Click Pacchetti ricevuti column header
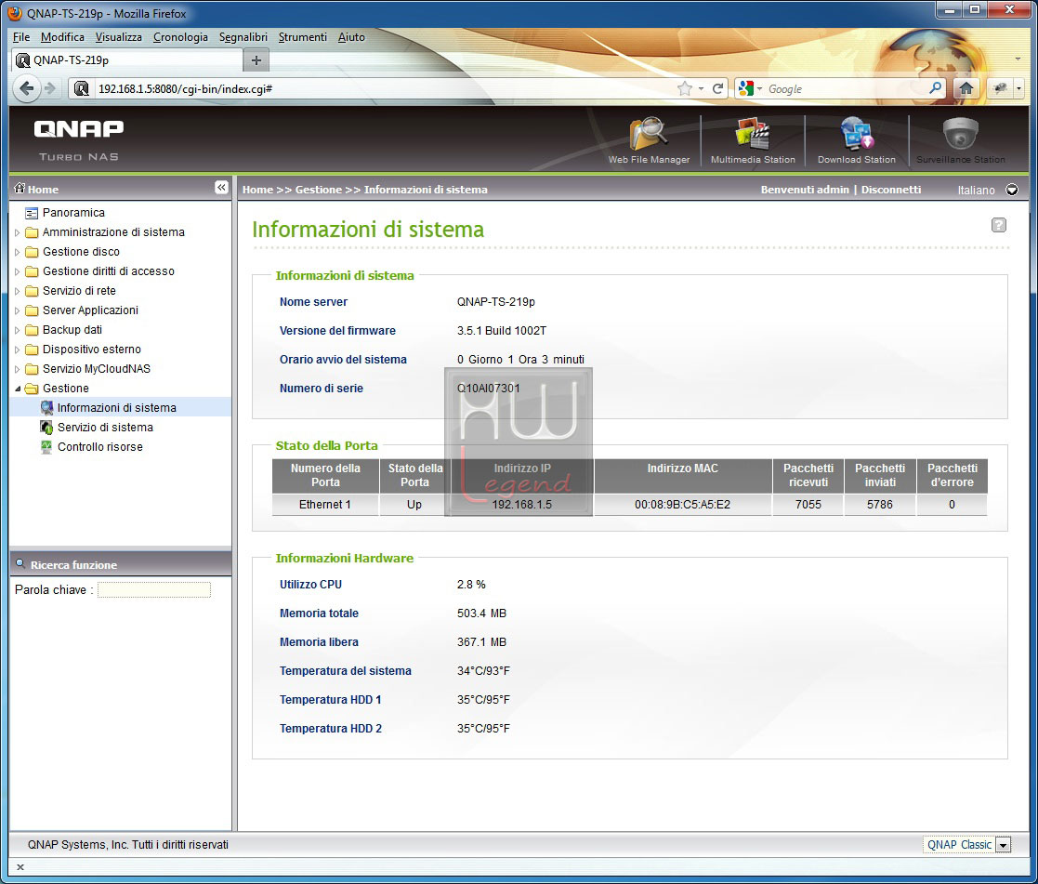Screen dimensions: 1038x884 tap(808, 475)
